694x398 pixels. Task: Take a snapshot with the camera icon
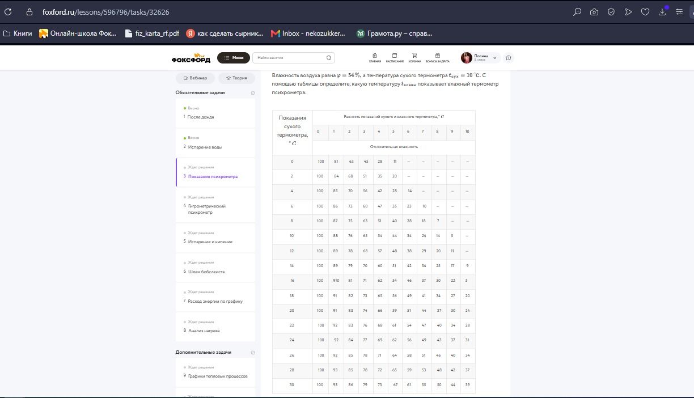pyautogui.click(x=594, y=12)
